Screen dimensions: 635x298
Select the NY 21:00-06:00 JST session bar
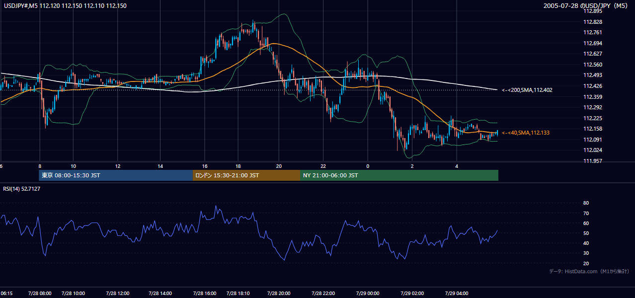[399, 175]
